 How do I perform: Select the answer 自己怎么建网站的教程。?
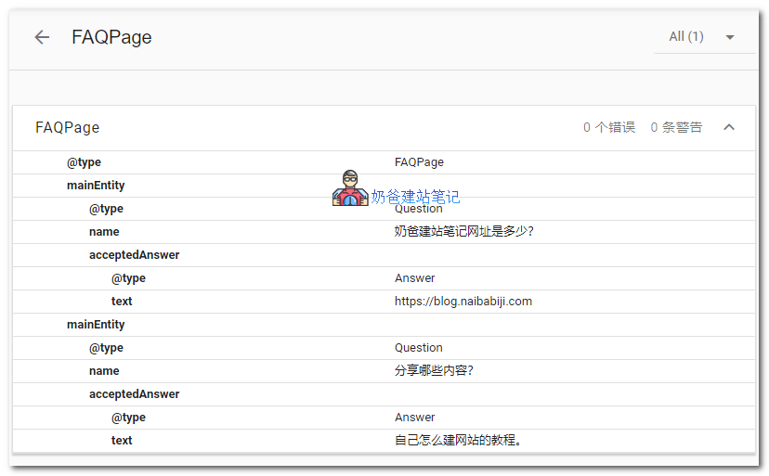(x=458, y=441)
